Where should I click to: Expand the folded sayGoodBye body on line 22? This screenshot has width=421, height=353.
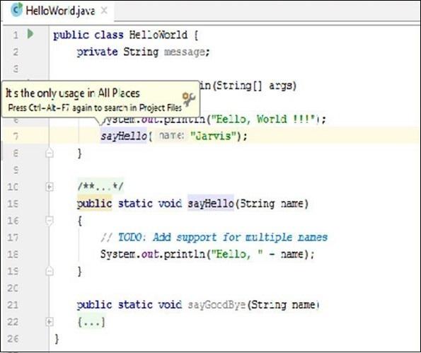coord(49,322)
